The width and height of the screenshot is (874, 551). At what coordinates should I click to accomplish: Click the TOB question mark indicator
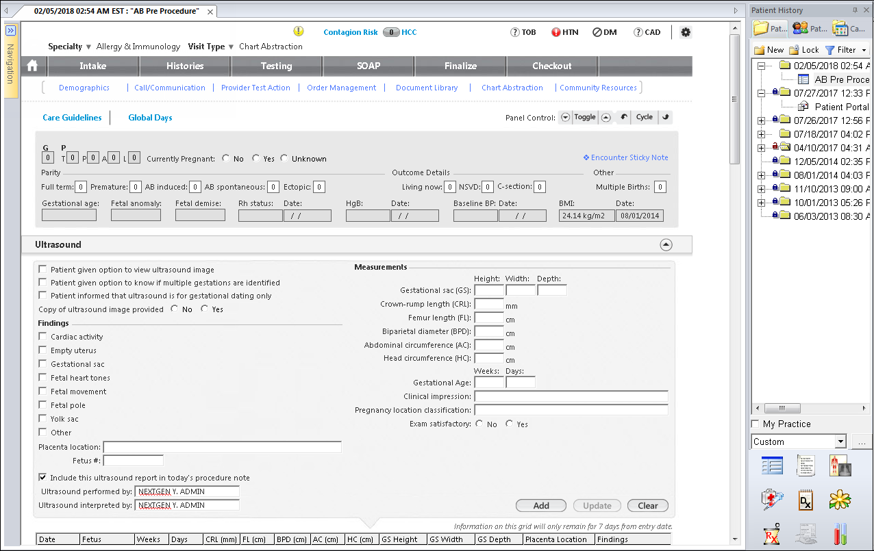point(515,32)
